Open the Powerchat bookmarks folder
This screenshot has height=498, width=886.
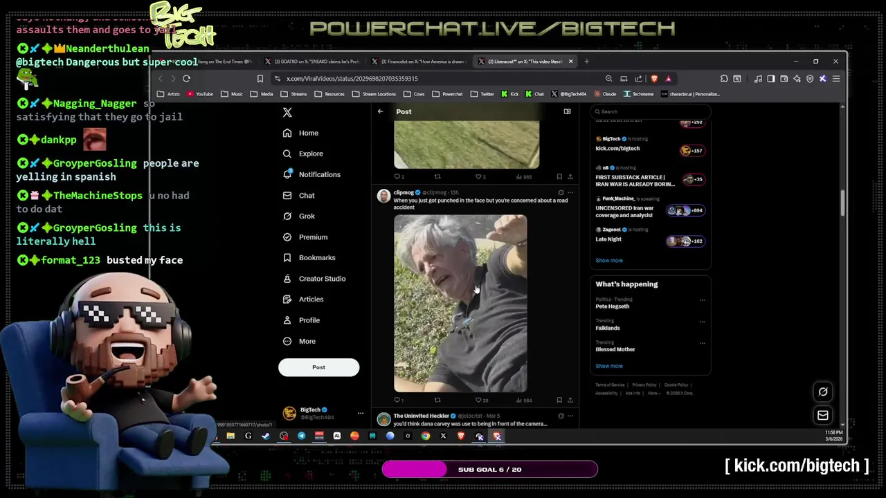[447, 94]
